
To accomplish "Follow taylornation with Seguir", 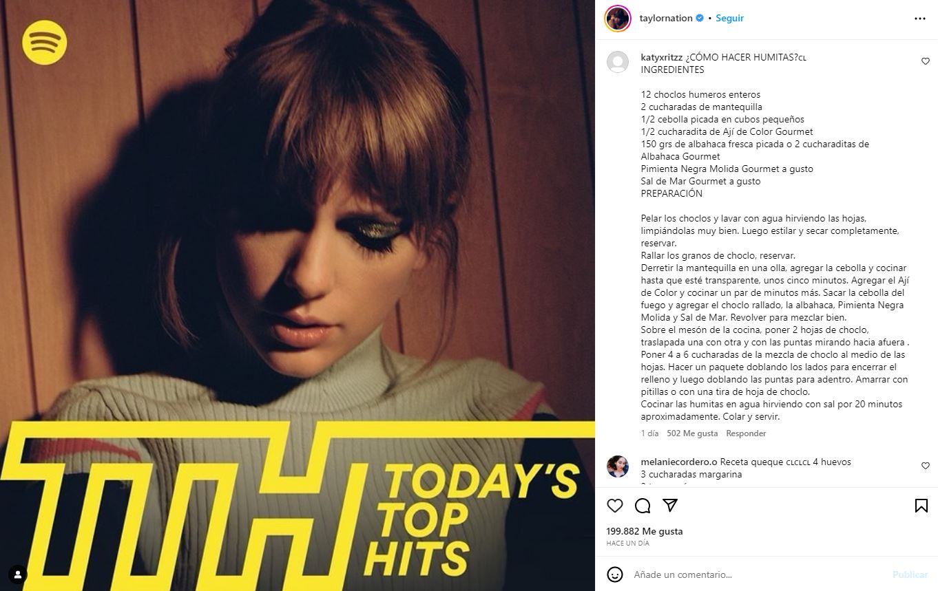I will pyautogui.click(x=729, y=19).
